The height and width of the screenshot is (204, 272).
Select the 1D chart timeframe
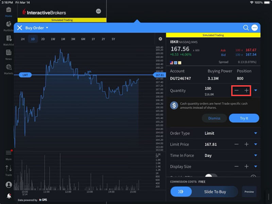coord(33,39)
